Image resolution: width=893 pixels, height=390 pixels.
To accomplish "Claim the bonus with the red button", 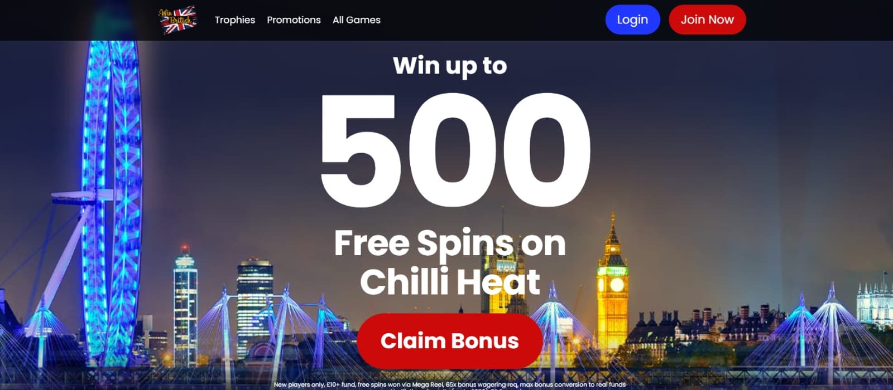I will (x=449, y=340).
